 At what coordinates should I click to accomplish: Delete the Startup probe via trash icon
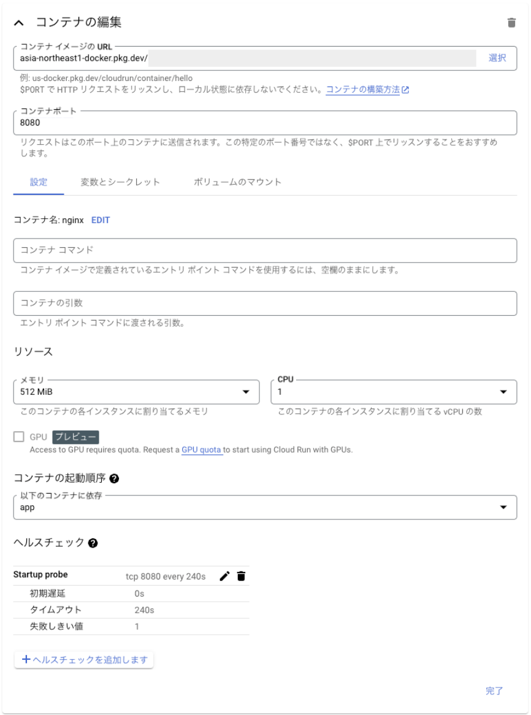241,576
